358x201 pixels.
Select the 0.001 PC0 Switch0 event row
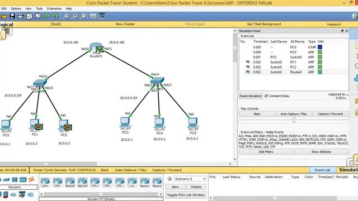point(294,57)
